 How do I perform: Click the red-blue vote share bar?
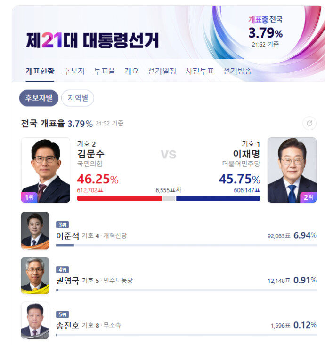[x=169, y=198]
